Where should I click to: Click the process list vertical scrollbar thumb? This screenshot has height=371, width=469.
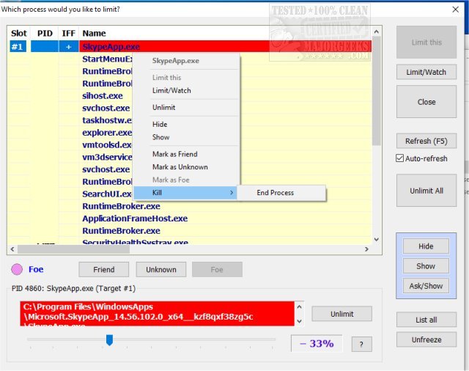pos(377,91)
